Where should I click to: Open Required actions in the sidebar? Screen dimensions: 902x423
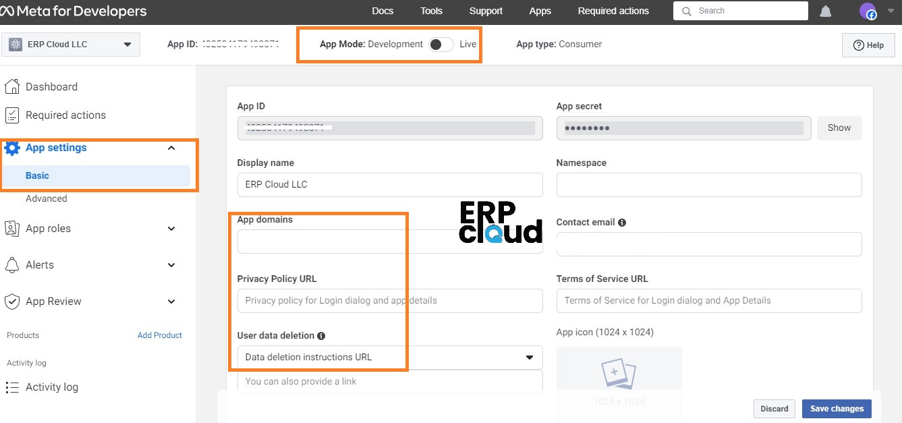point(65,115)
